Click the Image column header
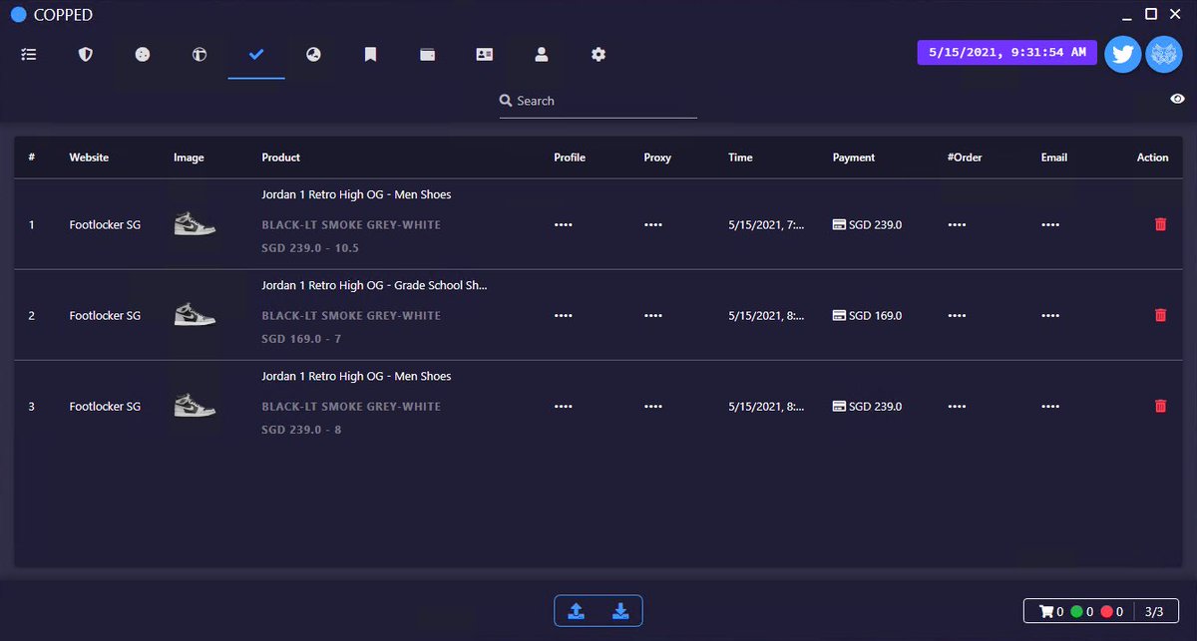 [189, 158]
